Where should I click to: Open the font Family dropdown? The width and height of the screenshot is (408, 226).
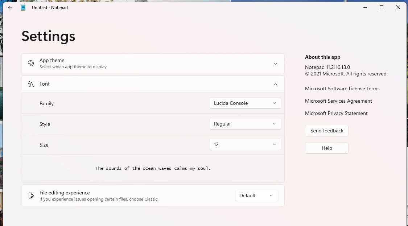click(x=245, y=103)
